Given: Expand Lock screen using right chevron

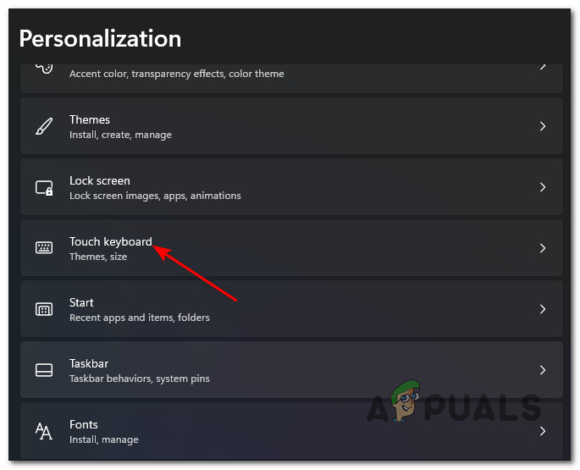Looking at the screenshot, I should [x=543, y=187].
